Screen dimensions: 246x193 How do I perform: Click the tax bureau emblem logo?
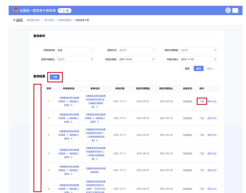point(15,10)
